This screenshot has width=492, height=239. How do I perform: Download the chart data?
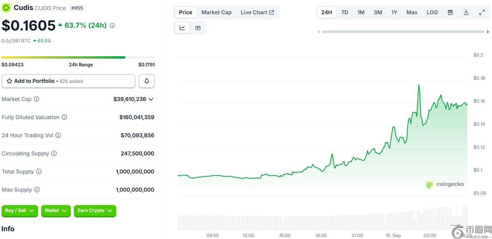pyautogui.click(x=466, y=12)
